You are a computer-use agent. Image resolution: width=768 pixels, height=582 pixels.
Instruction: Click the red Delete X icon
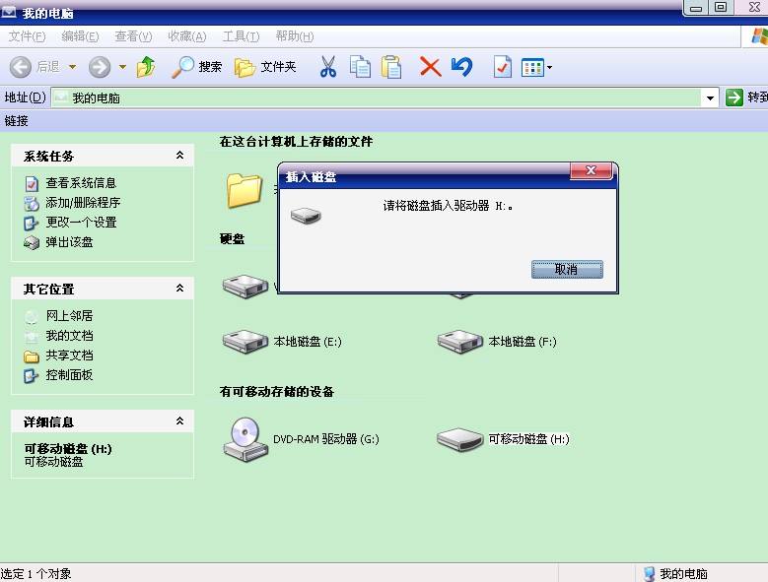pos(430,67)
